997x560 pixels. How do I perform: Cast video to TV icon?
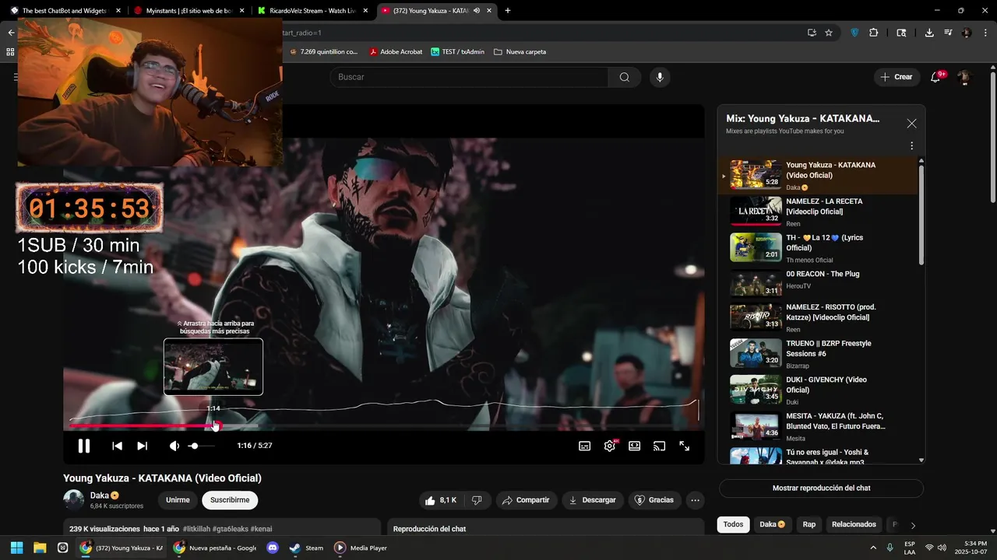coord(660,446)
